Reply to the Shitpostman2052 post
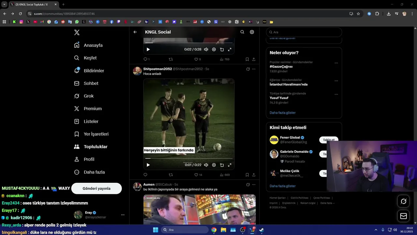417x235 pixels. 145,175
